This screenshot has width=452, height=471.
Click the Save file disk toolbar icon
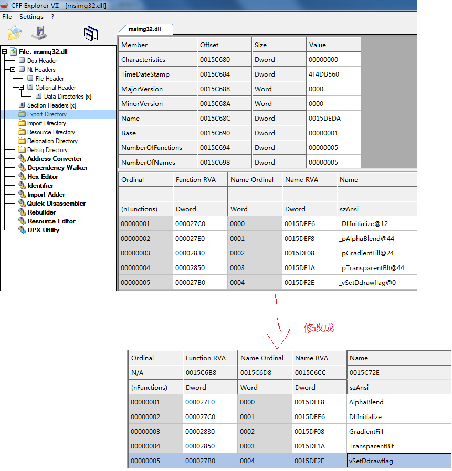[39, 33]
